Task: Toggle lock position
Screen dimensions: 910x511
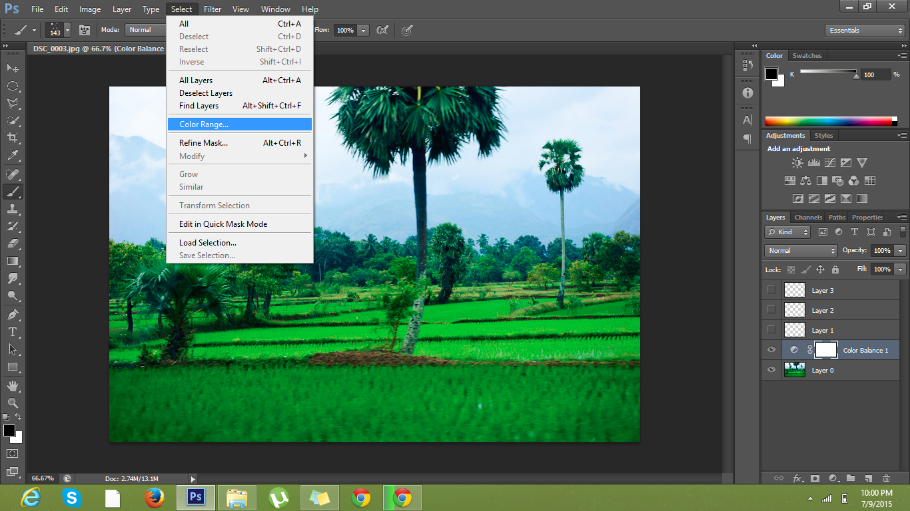Action: tap(821, 269)
